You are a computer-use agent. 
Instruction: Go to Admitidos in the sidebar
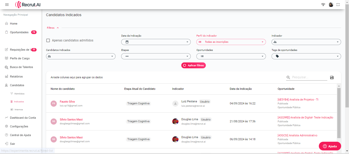(19, 94)
